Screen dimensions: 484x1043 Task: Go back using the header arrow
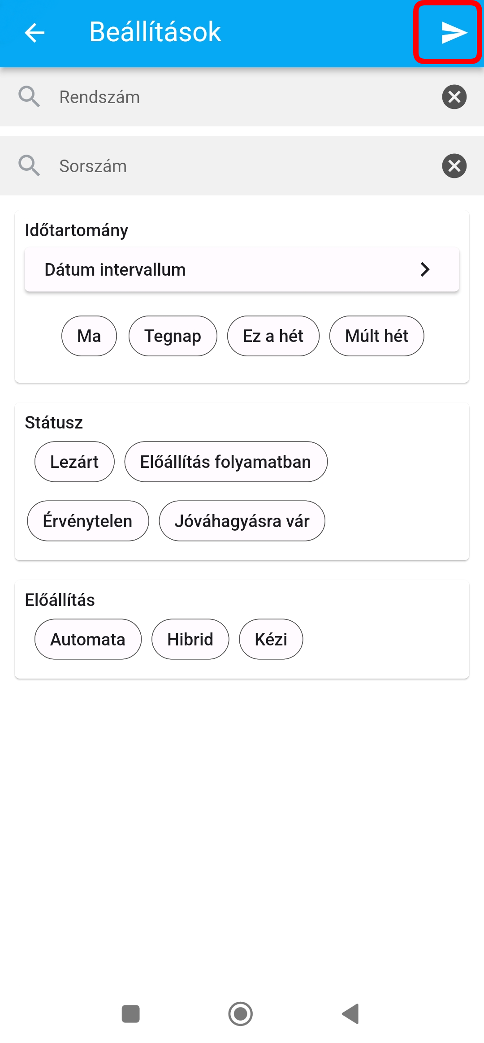tap(35, 33)
